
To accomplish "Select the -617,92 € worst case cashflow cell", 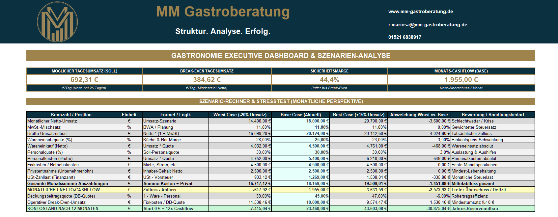I will (240, 190).
